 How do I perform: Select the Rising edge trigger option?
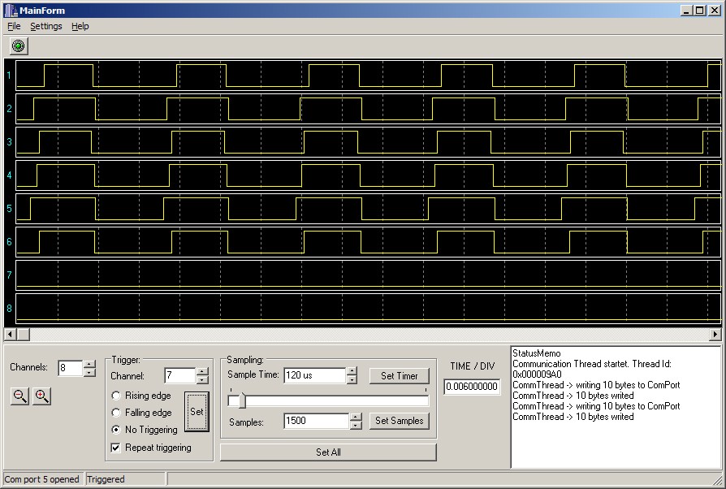[x=117, y=396]
